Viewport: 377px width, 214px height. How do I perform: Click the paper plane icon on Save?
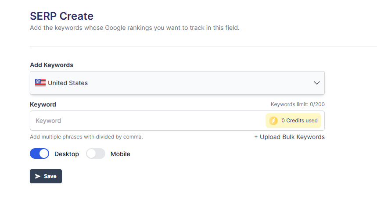coord(38,176)
